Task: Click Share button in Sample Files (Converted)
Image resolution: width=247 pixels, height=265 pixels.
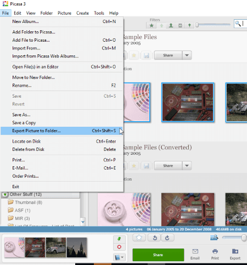Action: (x=168, y=166)
